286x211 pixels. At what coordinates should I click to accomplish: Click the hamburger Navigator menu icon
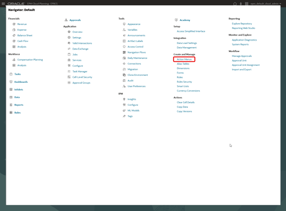4,3
